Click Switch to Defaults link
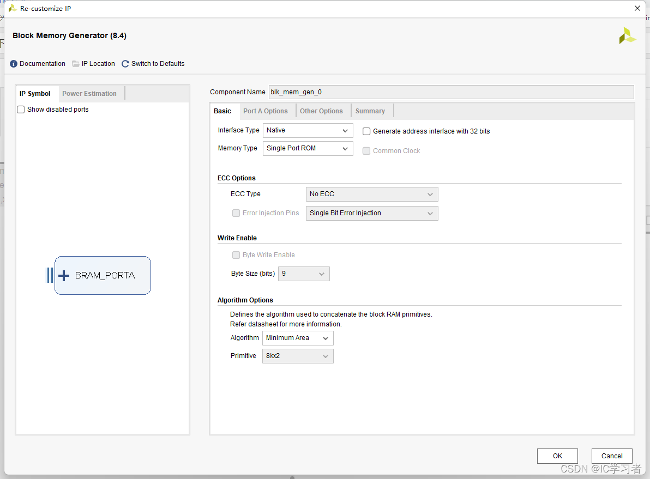The height and width of the screenshot is (479, 650). 158,64
